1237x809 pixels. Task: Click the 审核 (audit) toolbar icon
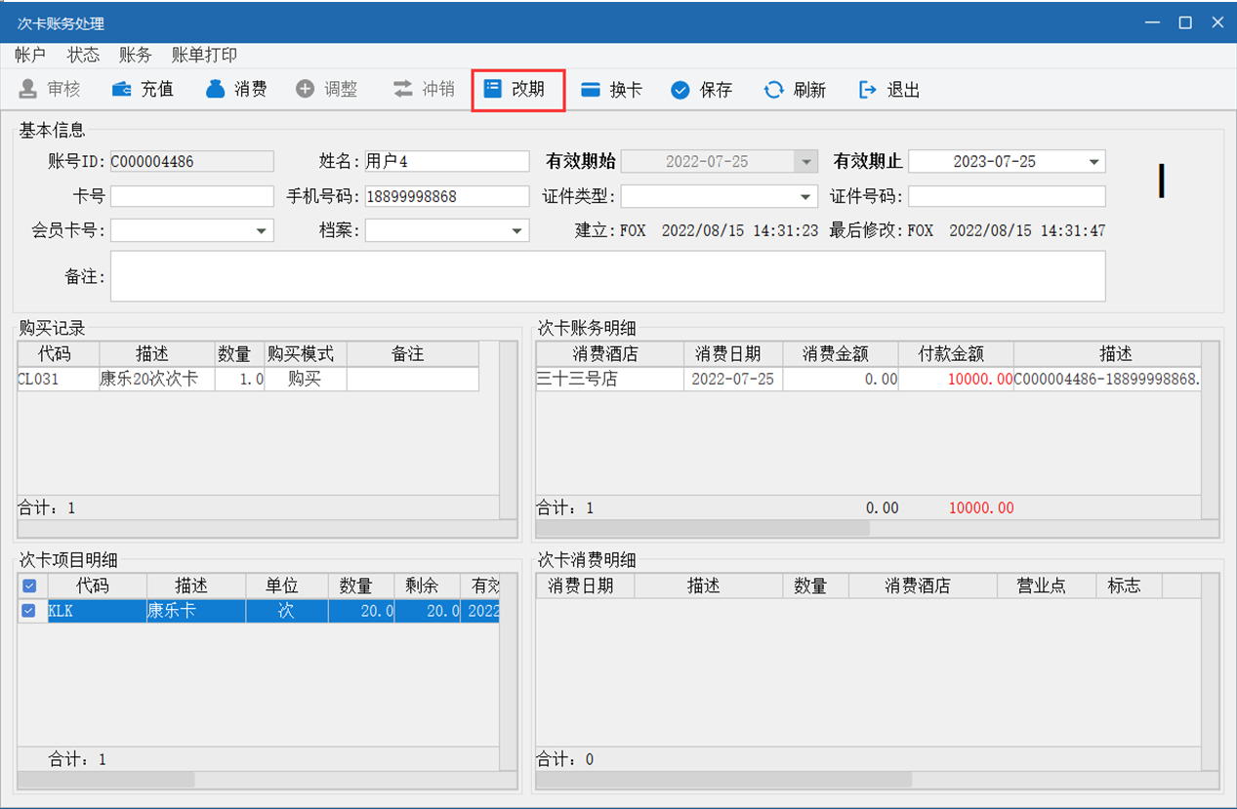(x=51, y=90)
